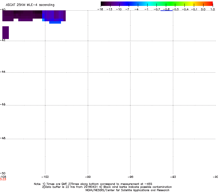Click the -0.4 color scale label
The height and width of the screenshot is (192, 218).
click(185, 9)
